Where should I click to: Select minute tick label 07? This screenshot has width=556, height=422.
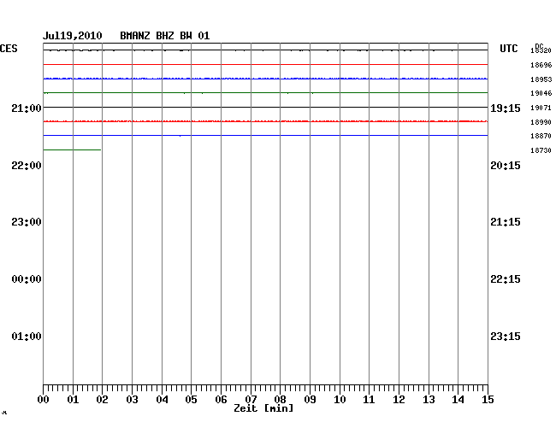251,400
